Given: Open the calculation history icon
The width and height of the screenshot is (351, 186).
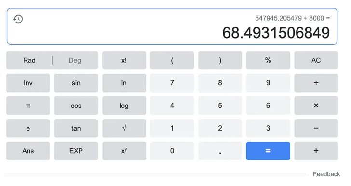Looking at the screenshot, I should (18, 19).
